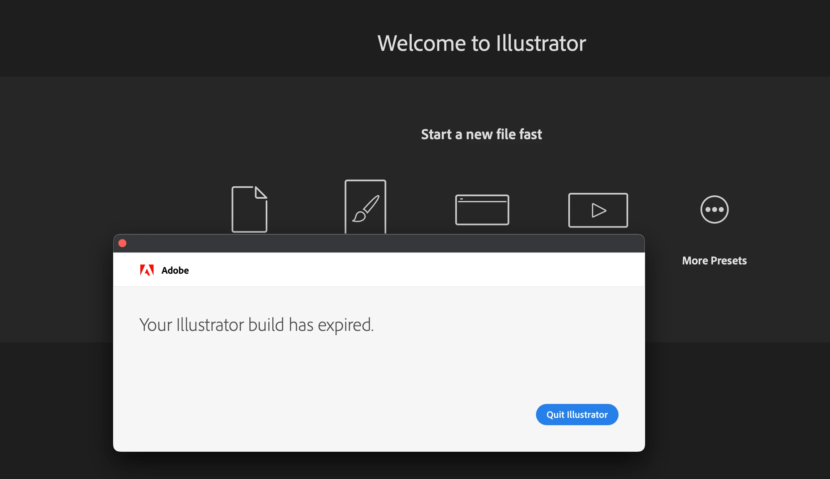Screen dimensions: 830x479
Task: Pick the video play preset icon
Action: tap(598, 210)
